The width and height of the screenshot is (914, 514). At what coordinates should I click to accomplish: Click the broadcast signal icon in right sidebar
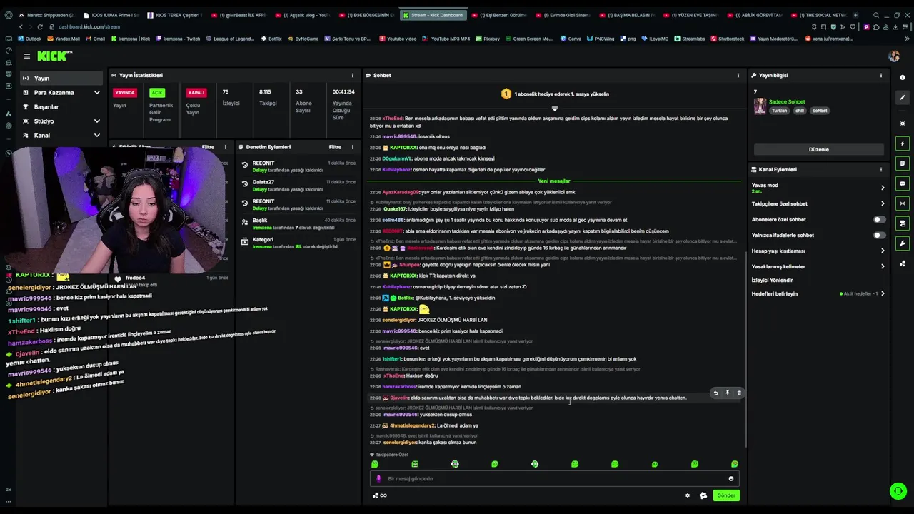(x=903, y=203)
